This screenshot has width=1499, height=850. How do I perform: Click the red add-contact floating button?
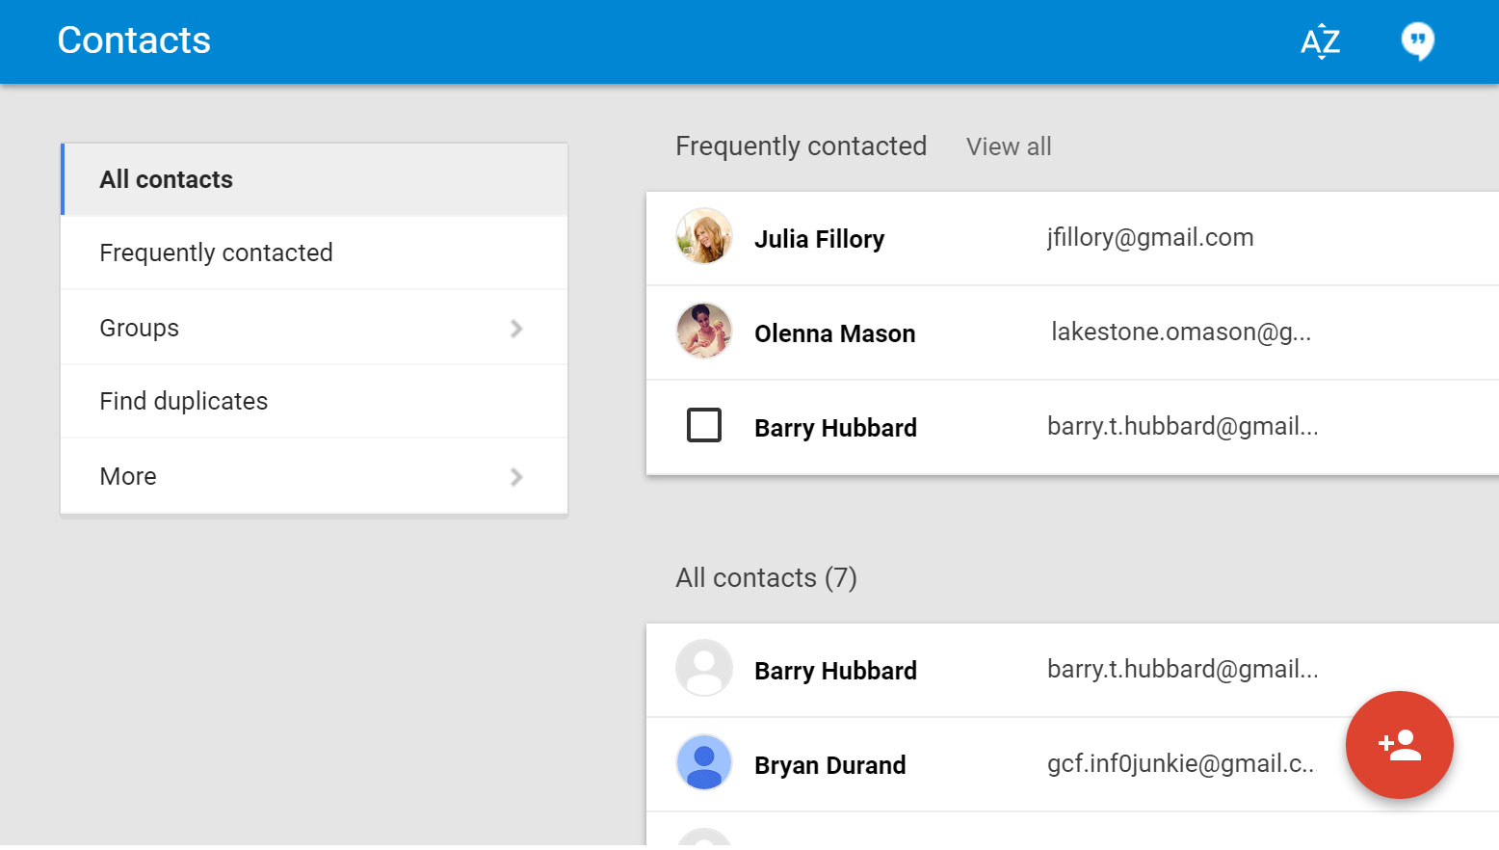point(1399,746)
